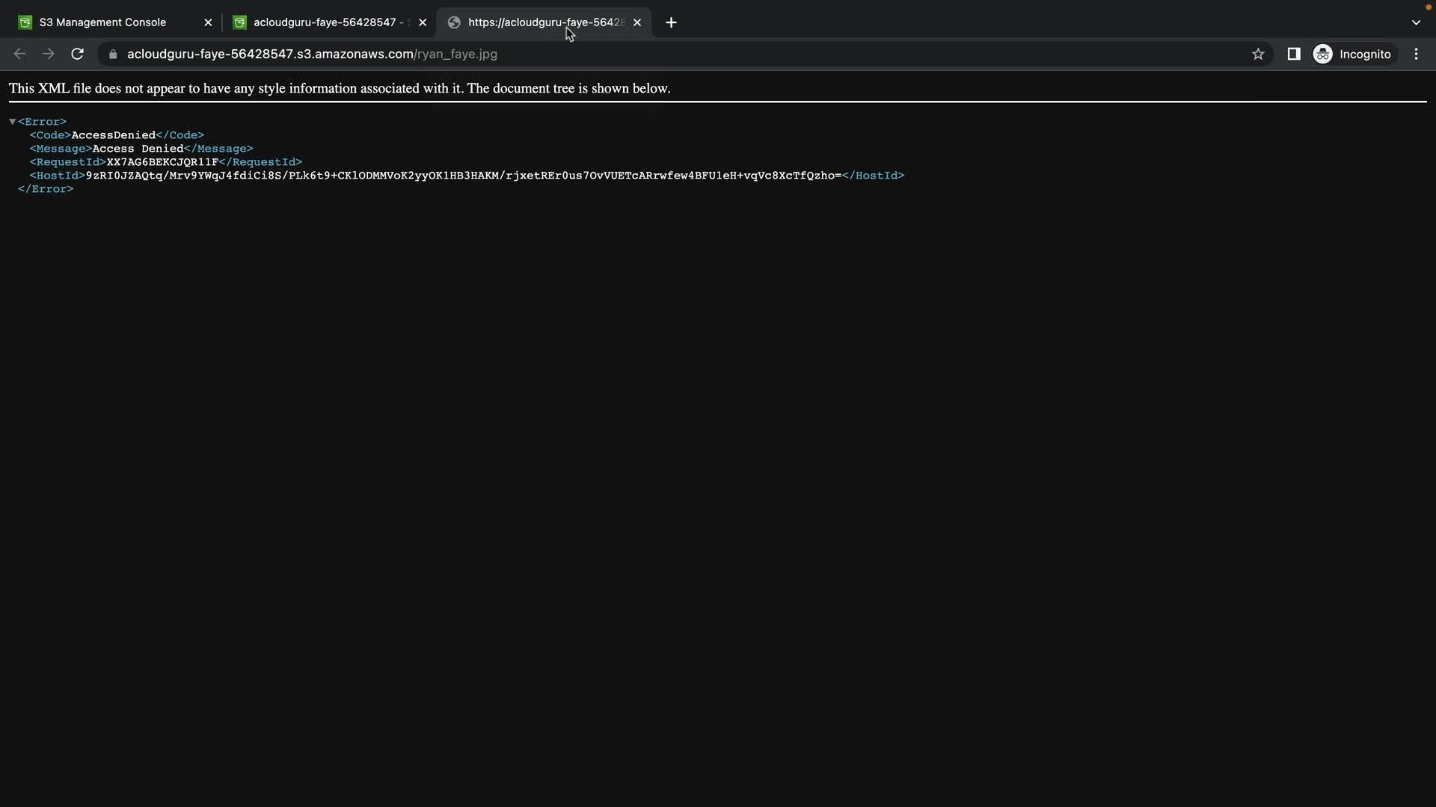Switch to S3 Management Console tab
This screenshot has width=1436, height=807.
pos(102,22)
